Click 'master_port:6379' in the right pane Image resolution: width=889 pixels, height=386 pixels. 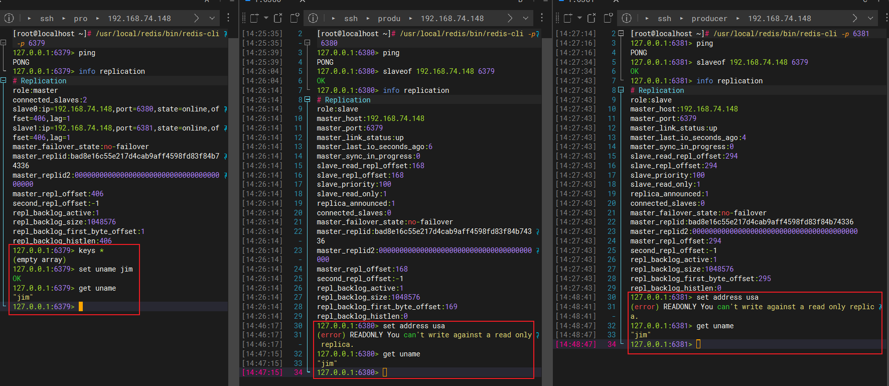(x=663, y=118)
